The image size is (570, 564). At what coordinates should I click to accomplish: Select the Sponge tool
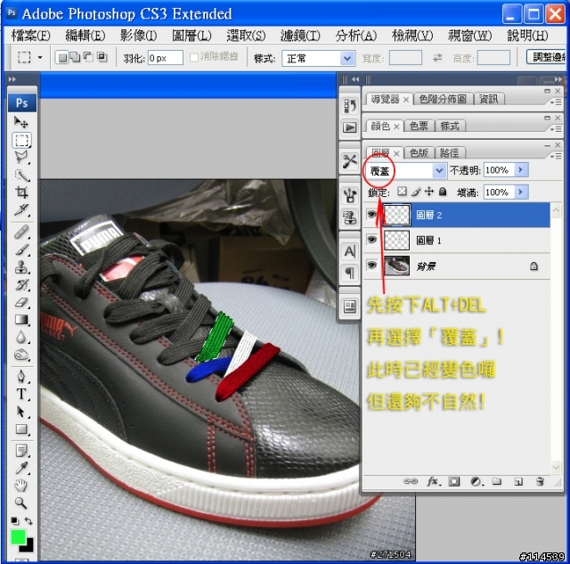pos(21,355)
